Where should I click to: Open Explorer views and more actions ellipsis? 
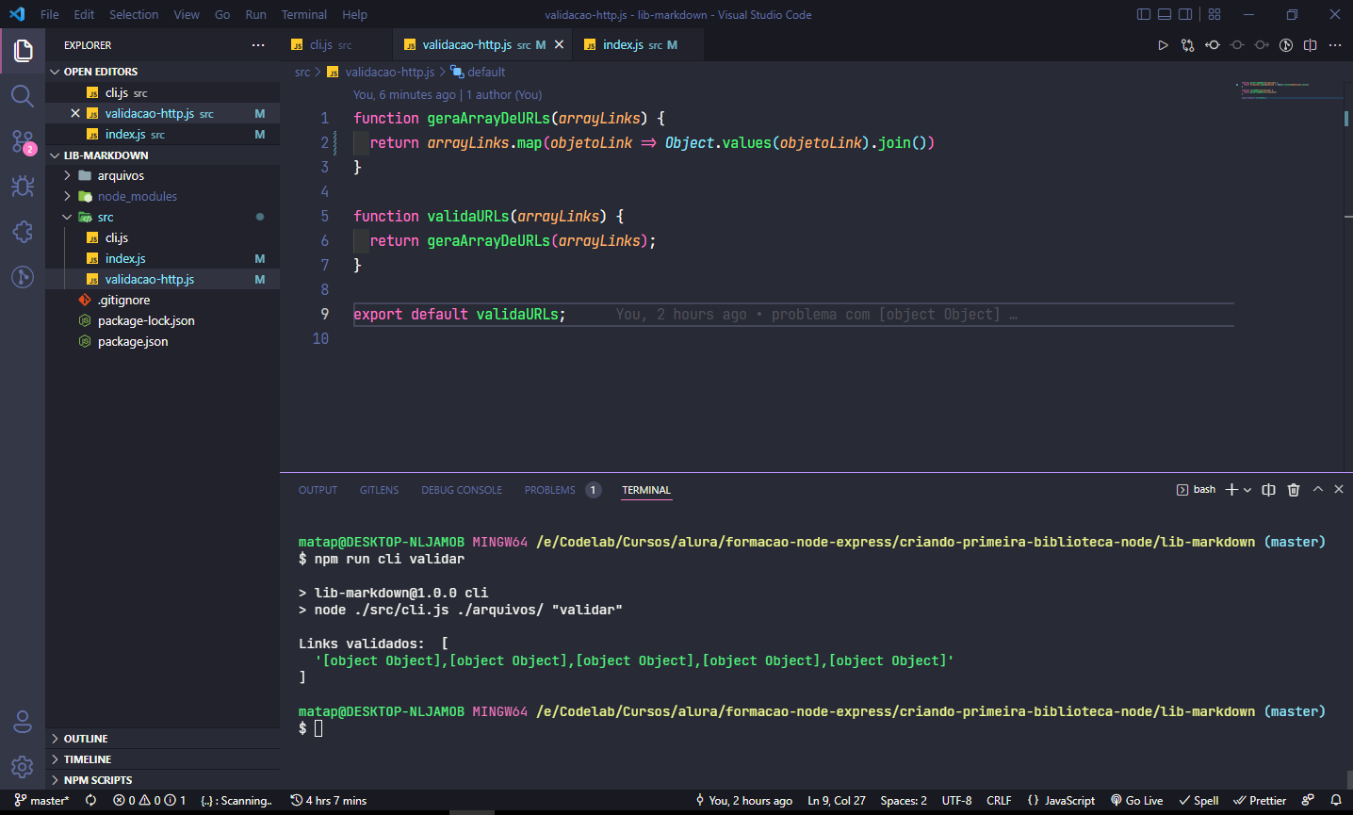(x=258, y=45)
